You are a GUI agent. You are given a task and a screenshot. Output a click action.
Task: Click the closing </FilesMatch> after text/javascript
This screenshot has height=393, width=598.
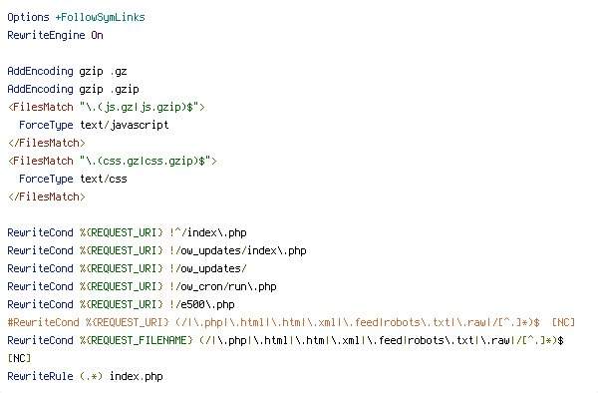click(x=47, y=143)
